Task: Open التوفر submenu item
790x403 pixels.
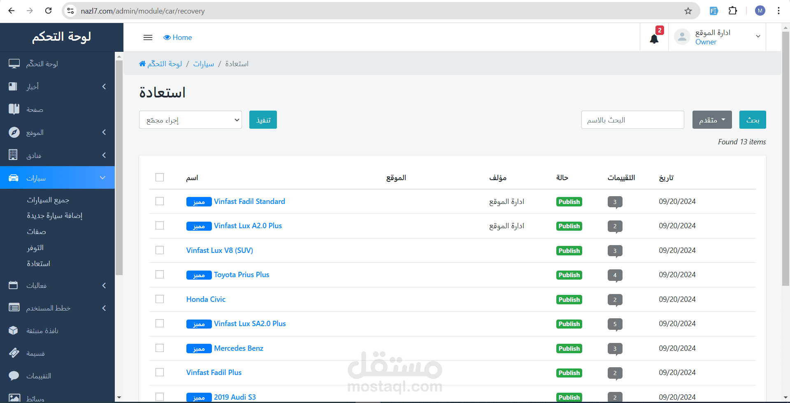Action: pyautogui.click(x=35, y=248)
